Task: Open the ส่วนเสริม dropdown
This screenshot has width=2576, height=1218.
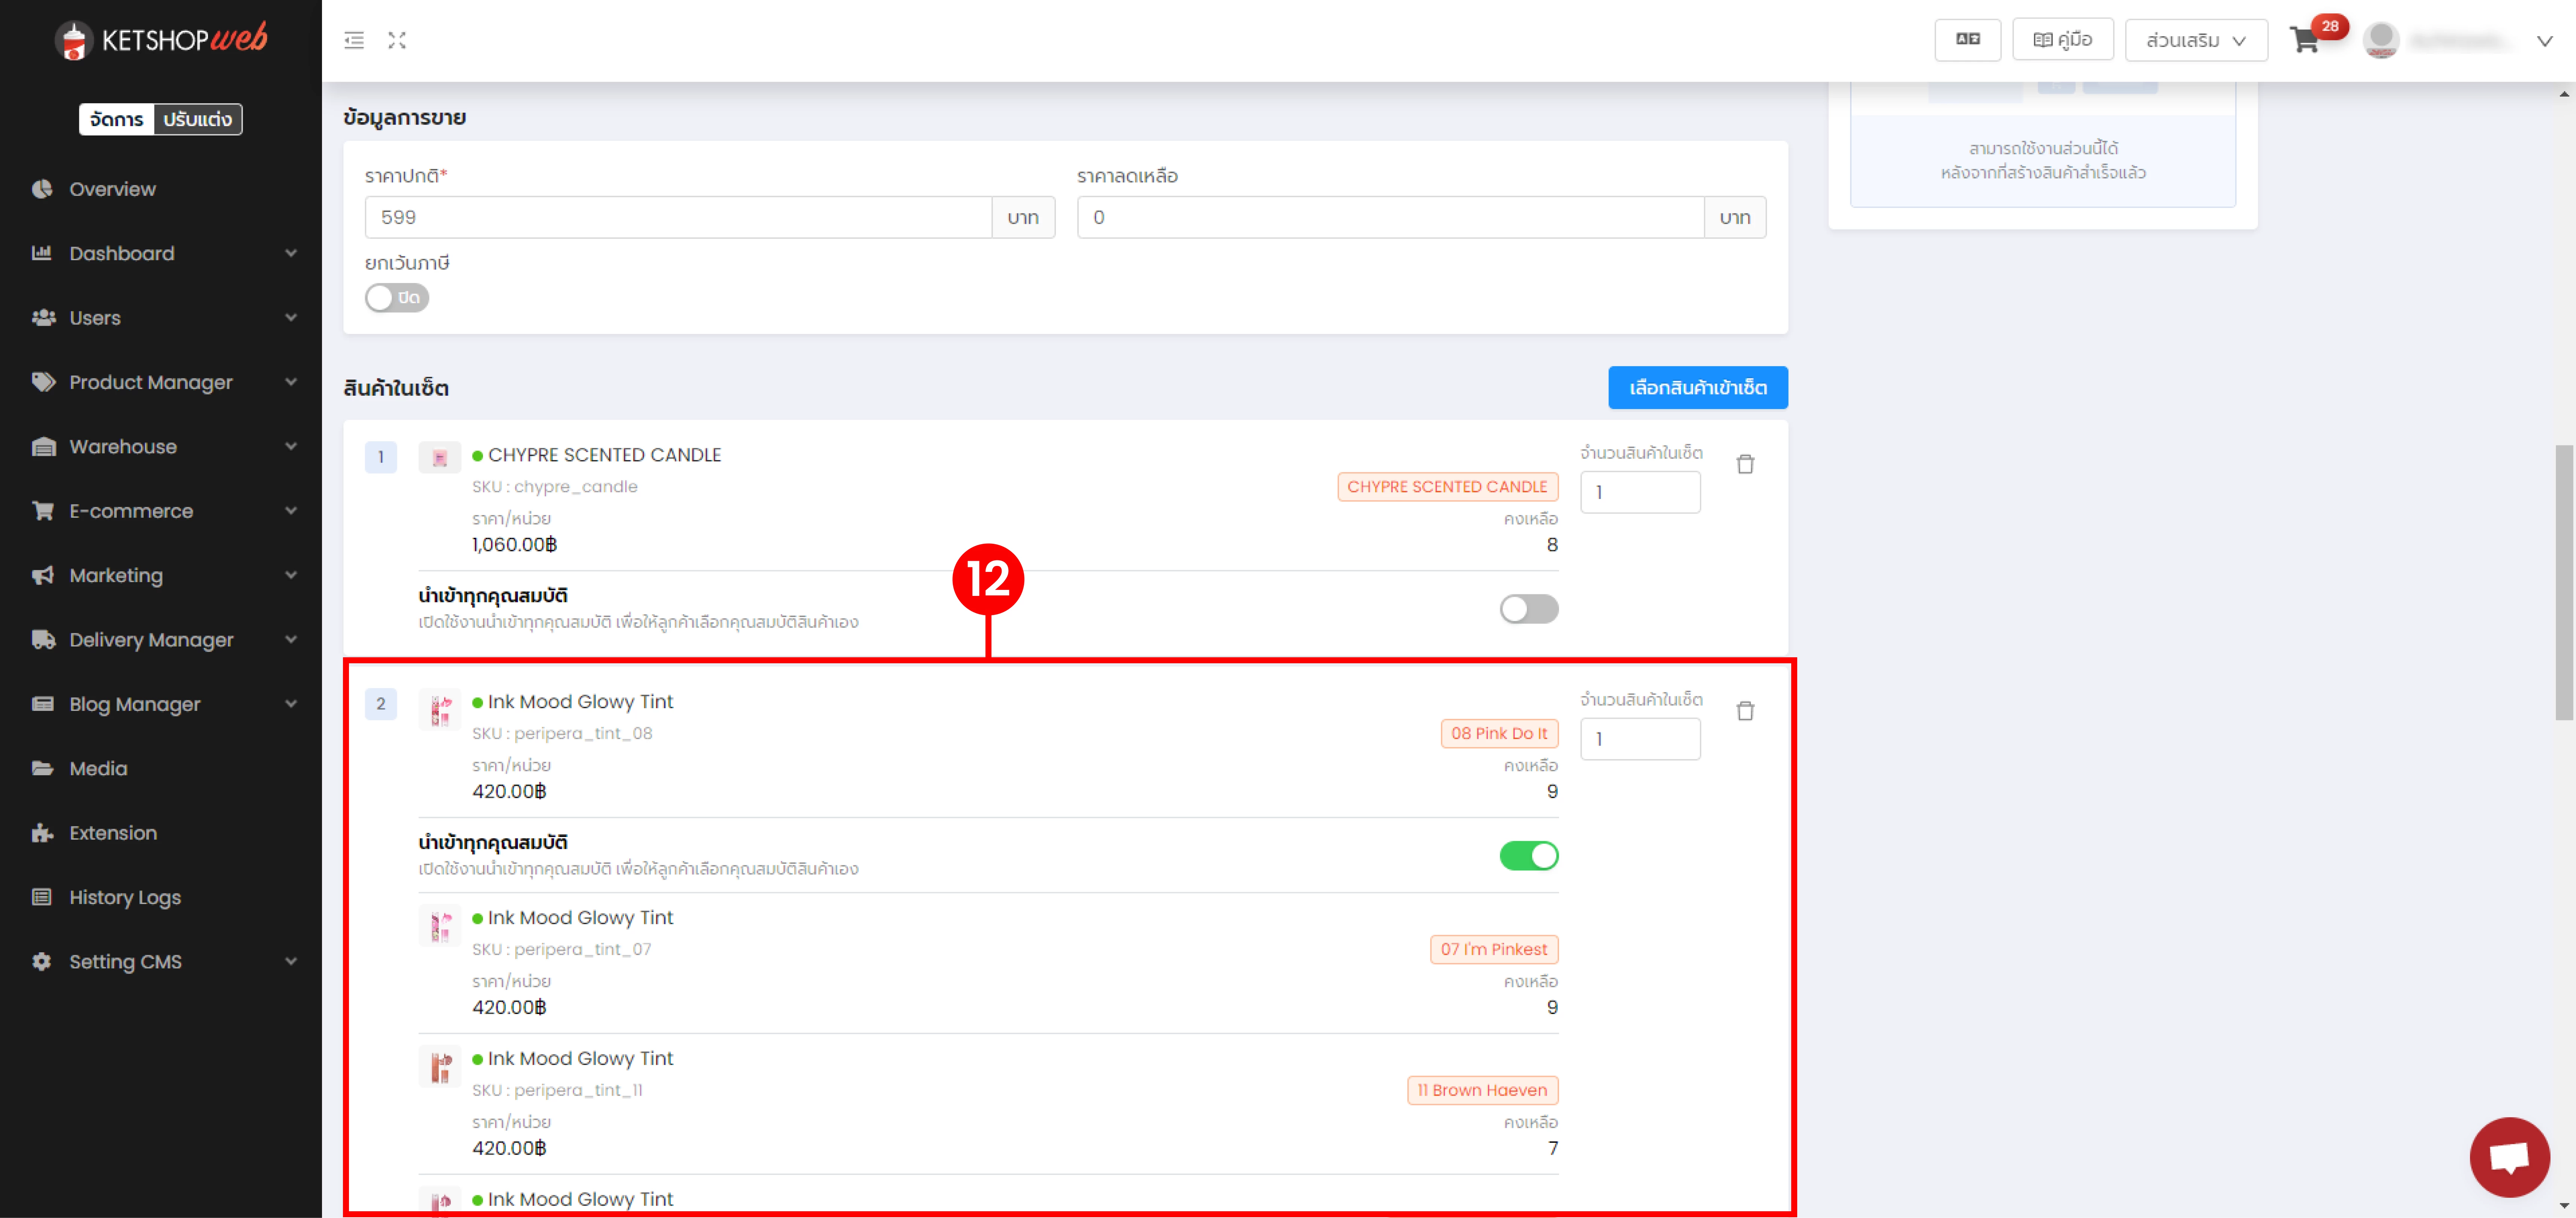Action: coord(2196,40)
